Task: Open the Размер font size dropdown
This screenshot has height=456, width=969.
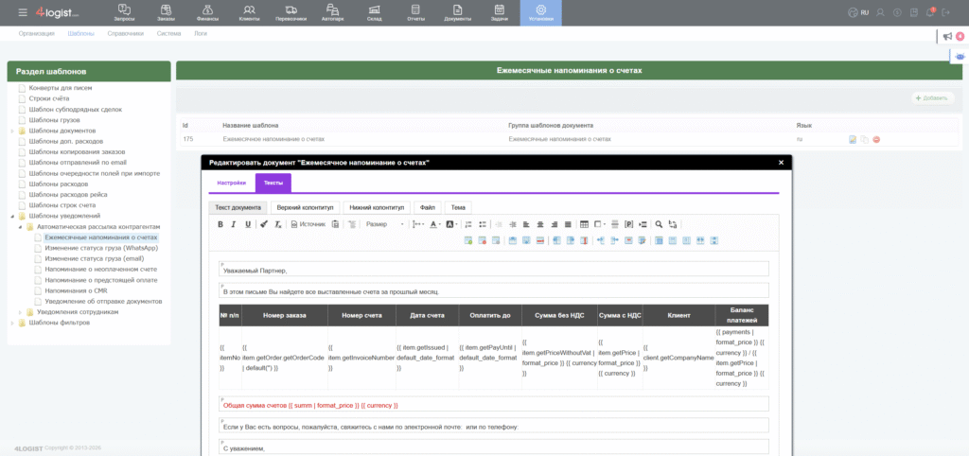Action: pyautogui.click(x=384, y=224)
